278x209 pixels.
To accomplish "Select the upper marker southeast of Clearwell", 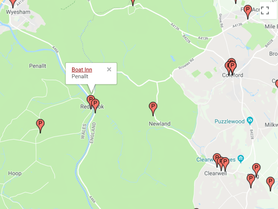I will click(x=256, y=169).
